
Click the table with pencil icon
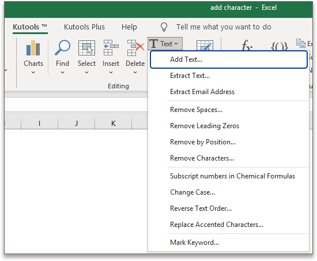pyautogui.click(x=205, y=46)
